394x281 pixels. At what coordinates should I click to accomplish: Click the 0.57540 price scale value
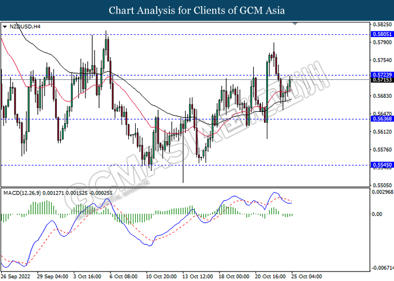coord(382,60)
